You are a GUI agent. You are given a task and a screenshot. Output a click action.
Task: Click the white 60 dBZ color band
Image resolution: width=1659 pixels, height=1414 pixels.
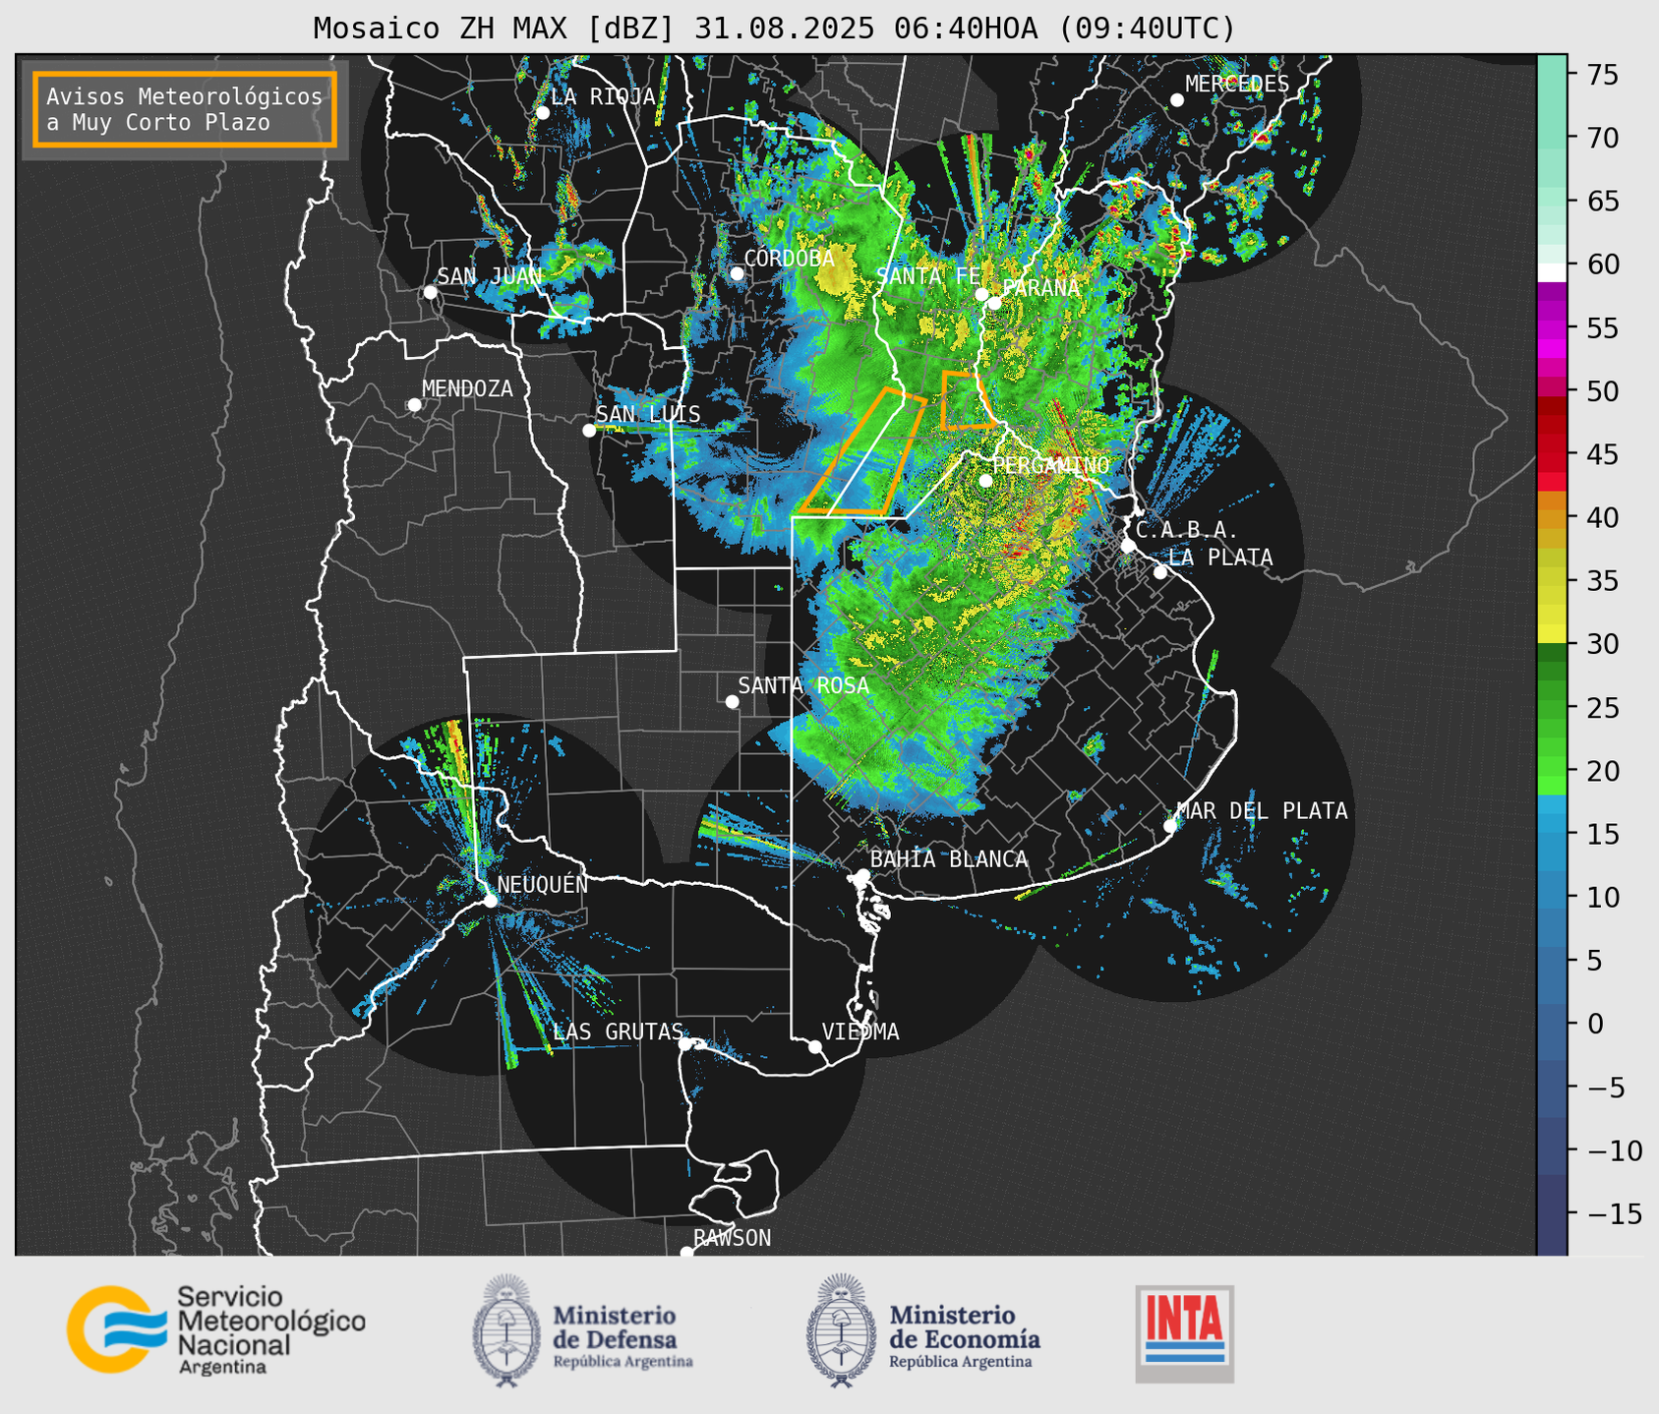coord(1552,272)
